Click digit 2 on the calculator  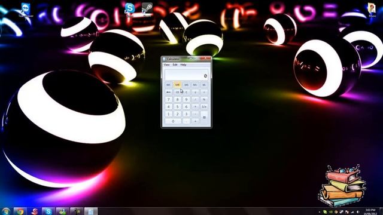point(177,114)
